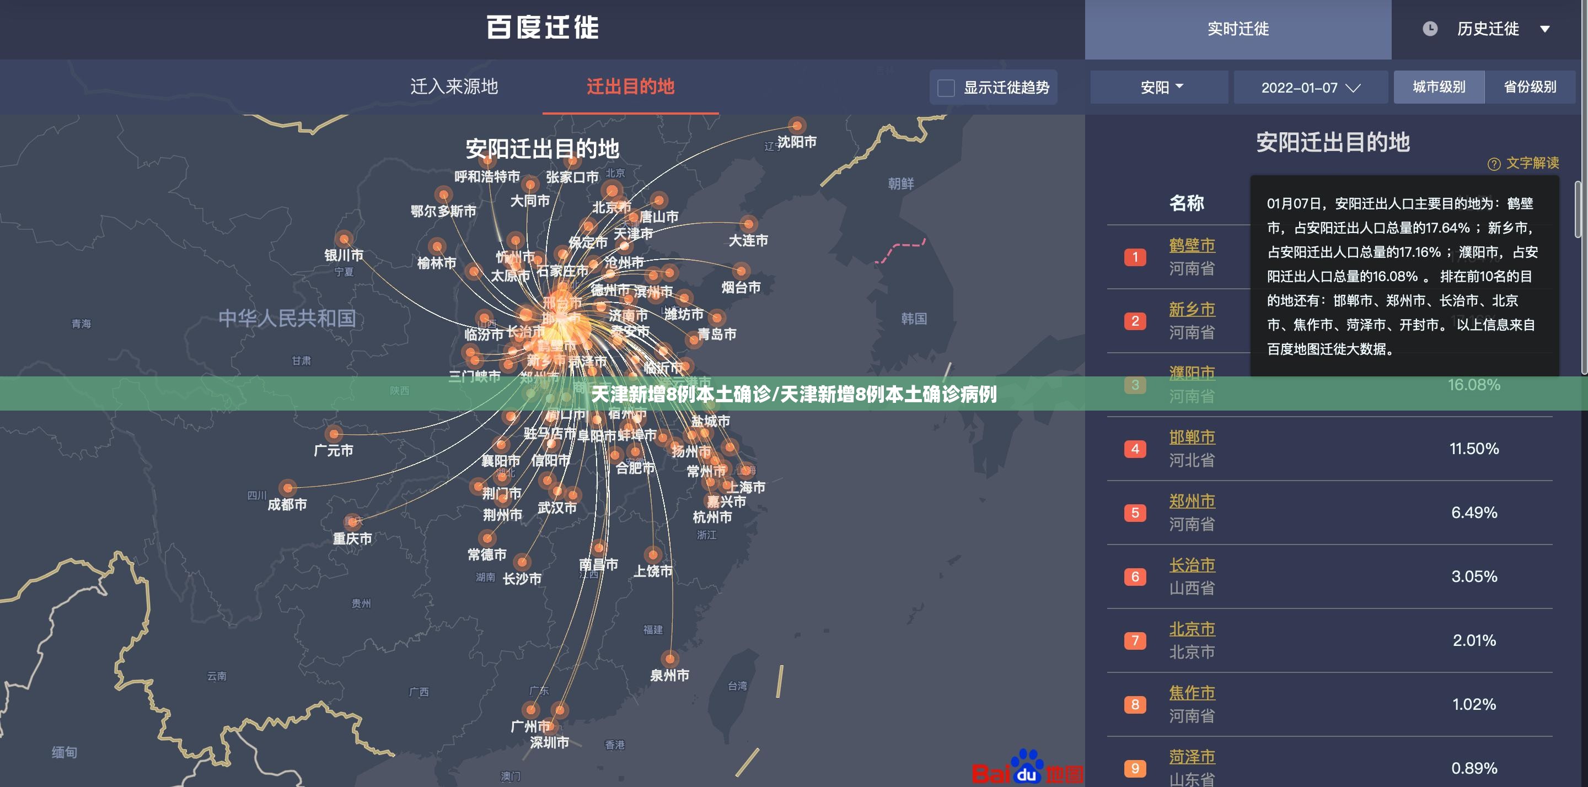Open the 2022-01-07 date picker

tap(1311, 87)
